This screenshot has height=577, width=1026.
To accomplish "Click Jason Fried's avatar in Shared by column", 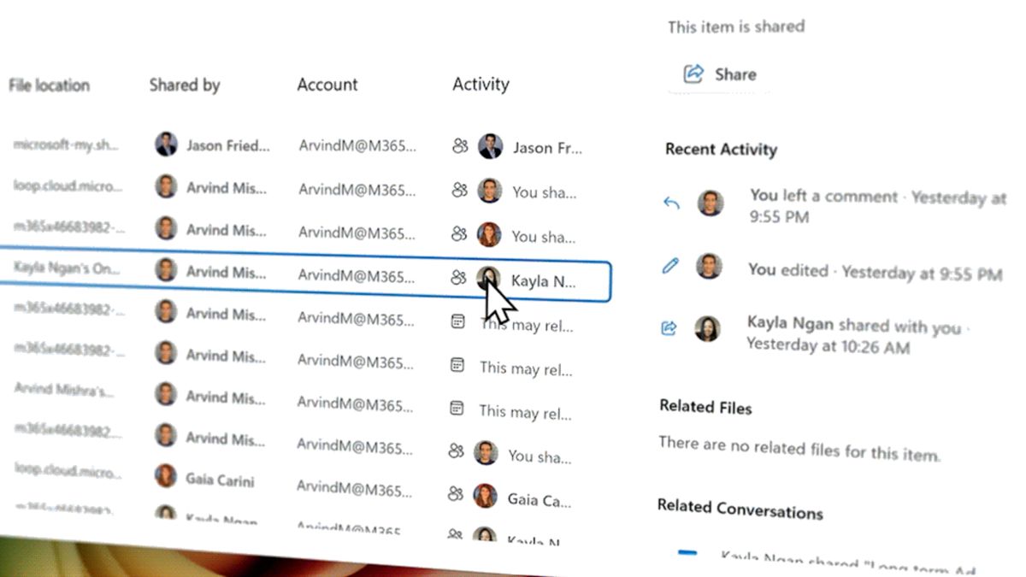I will (x=166, y=144).
